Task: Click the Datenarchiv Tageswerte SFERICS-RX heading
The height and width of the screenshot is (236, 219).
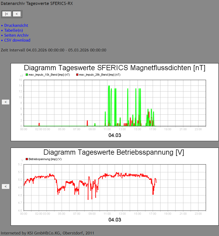Action: tap(36, 3)
